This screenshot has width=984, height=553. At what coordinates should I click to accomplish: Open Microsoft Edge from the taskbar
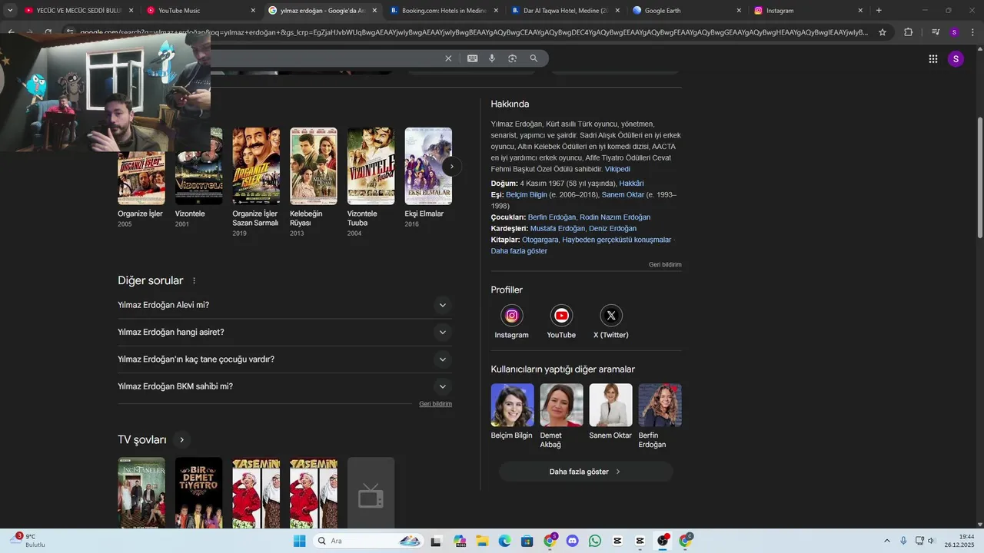504,541
